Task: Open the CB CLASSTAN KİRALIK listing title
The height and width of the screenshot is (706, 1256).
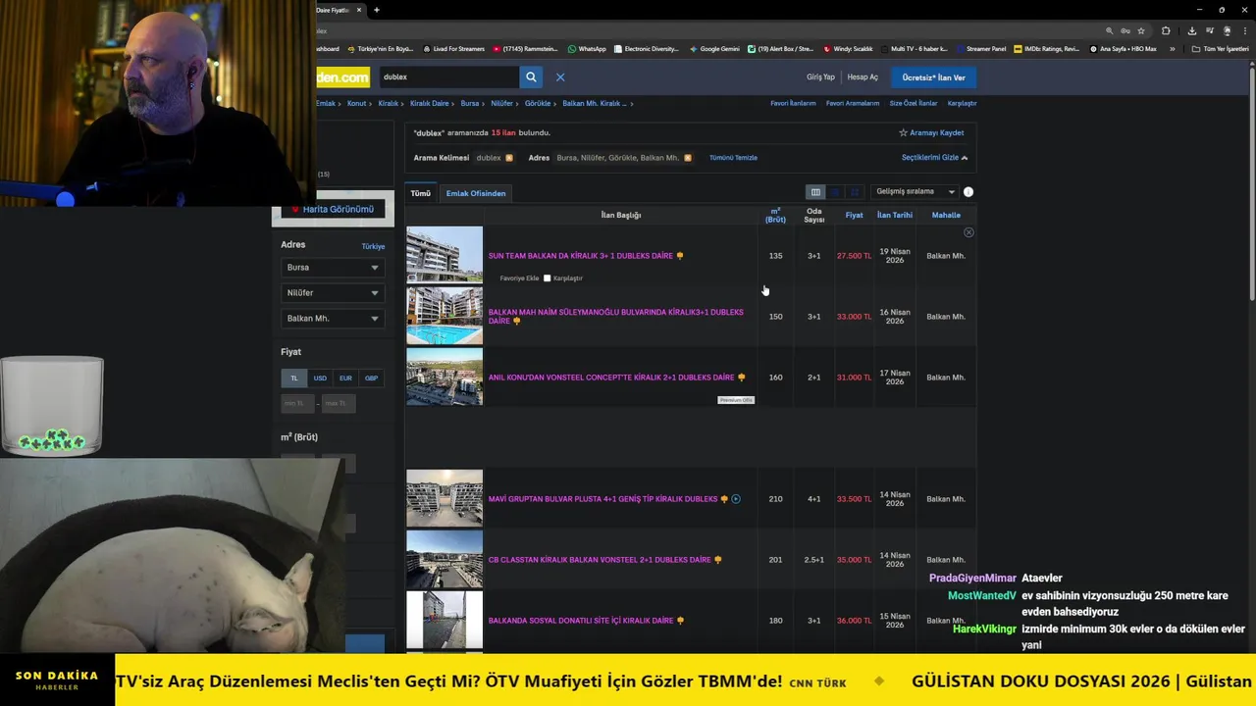Action: coord(600,560)
